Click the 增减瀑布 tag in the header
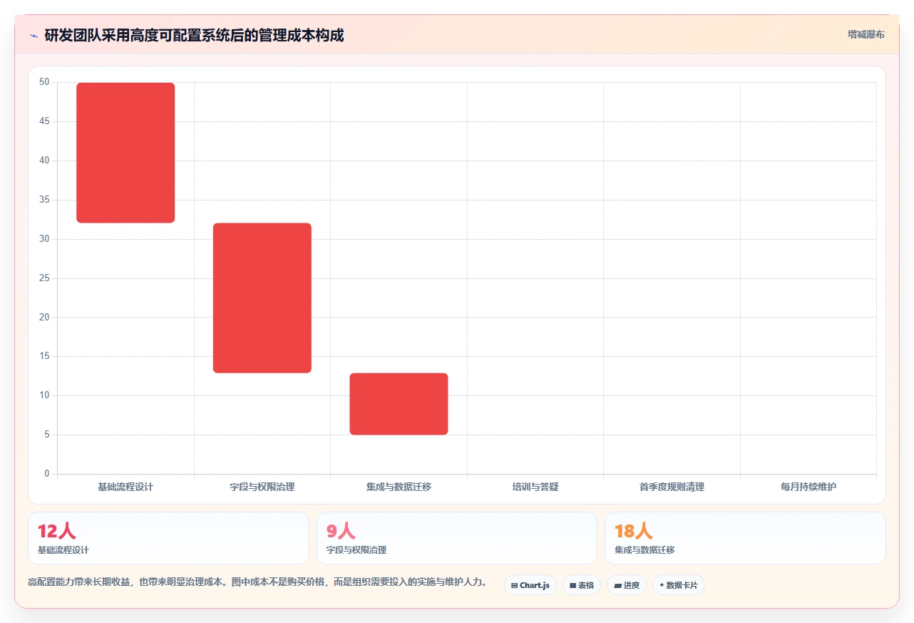Image resolution: width=914 pixels, height=623 pixels. [866, 34]
